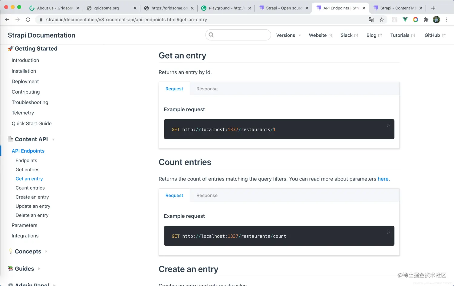Open Integrations in sidebar

coord(25,236)
